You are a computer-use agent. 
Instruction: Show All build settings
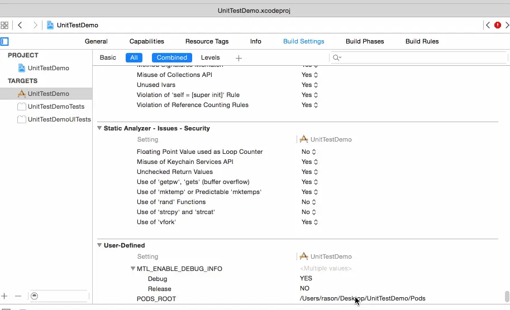(134, 57)
